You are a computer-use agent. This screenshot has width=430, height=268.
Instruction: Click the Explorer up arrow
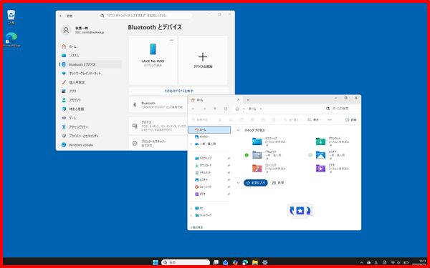215,109
